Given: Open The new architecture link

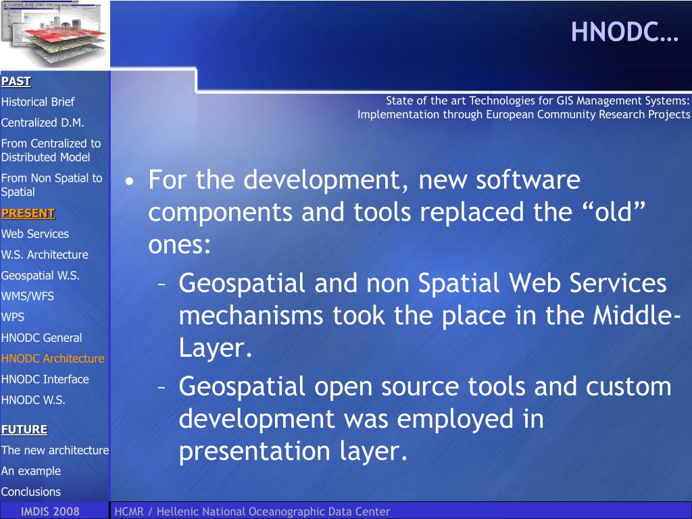Looking at the screenshot, I should tap(55, 450).
